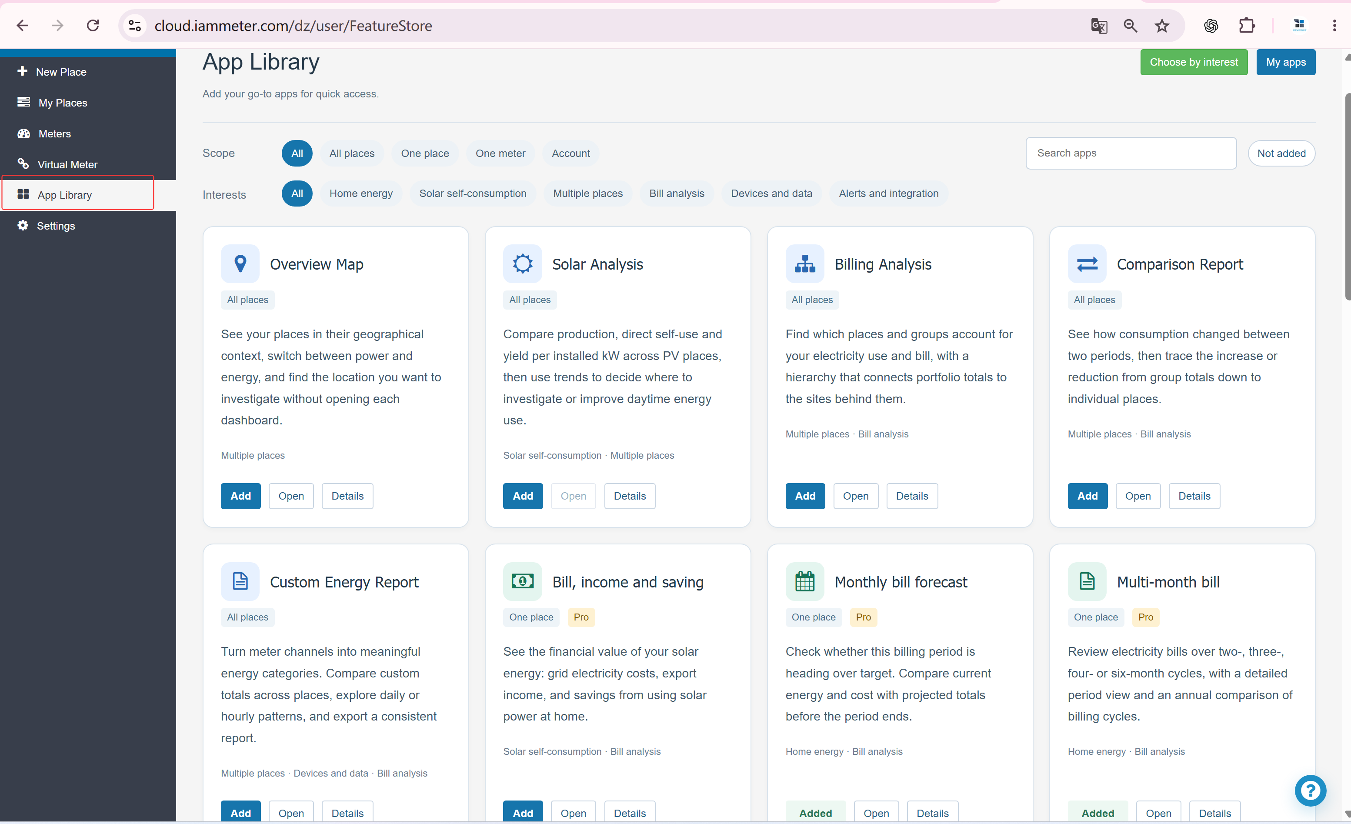Open the ChatGPT extension icon
This screenshot has width=1351, height=824.
coord(1211,26)
